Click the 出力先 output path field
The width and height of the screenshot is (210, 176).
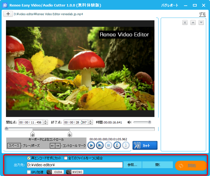[75, 165]
